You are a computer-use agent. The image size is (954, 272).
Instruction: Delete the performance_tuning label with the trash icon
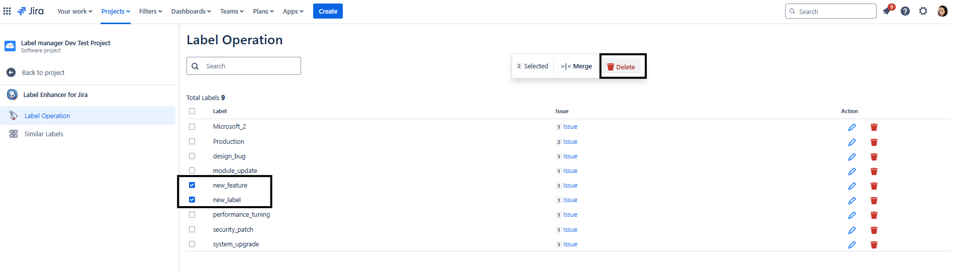874,215
